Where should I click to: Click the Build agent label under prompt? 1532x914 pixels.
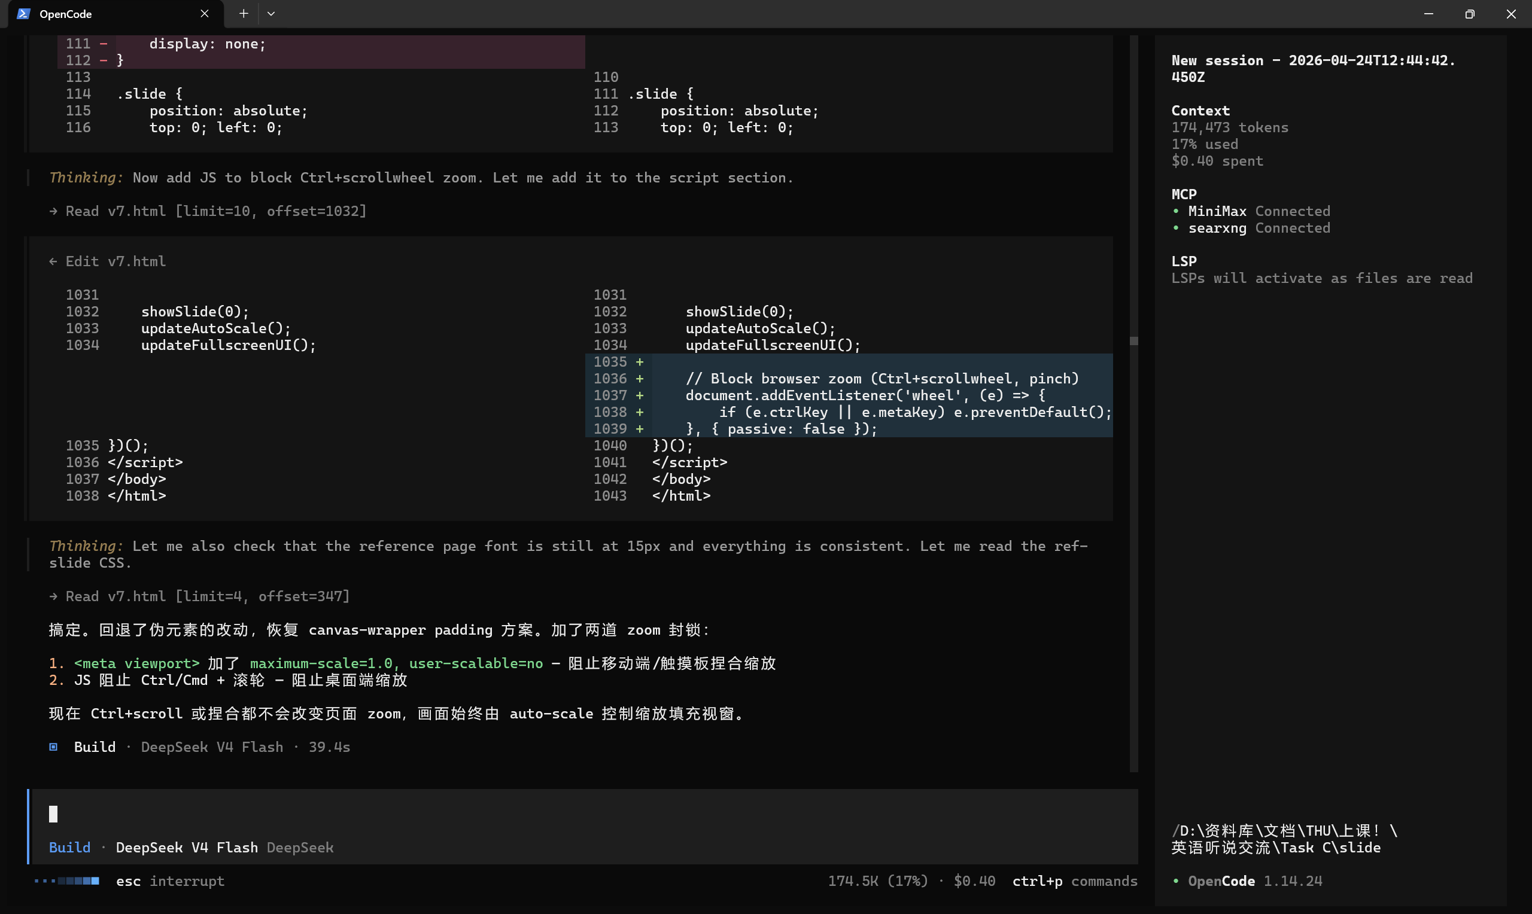click(x=69, y=848)
